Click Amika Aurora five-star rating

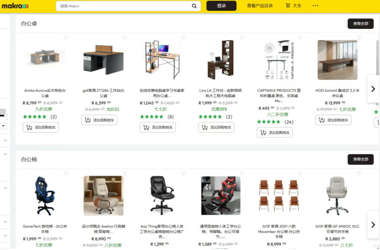[x=34, y=117]
